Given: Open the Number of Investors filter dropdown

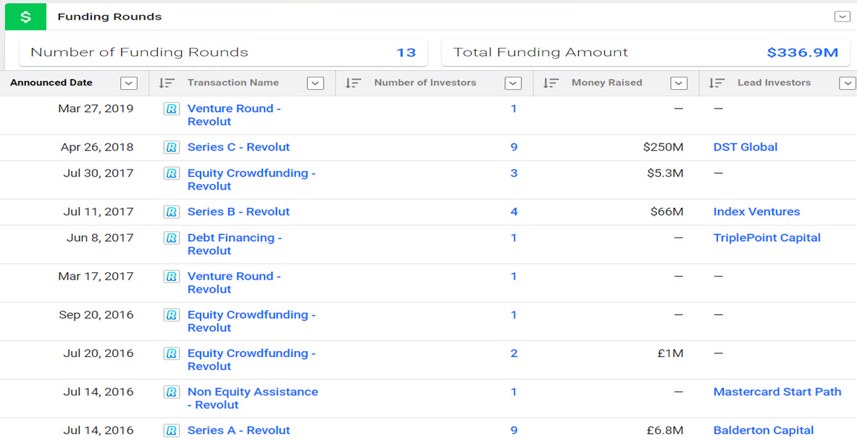Looking at the screenshot, I should [513, 83].
